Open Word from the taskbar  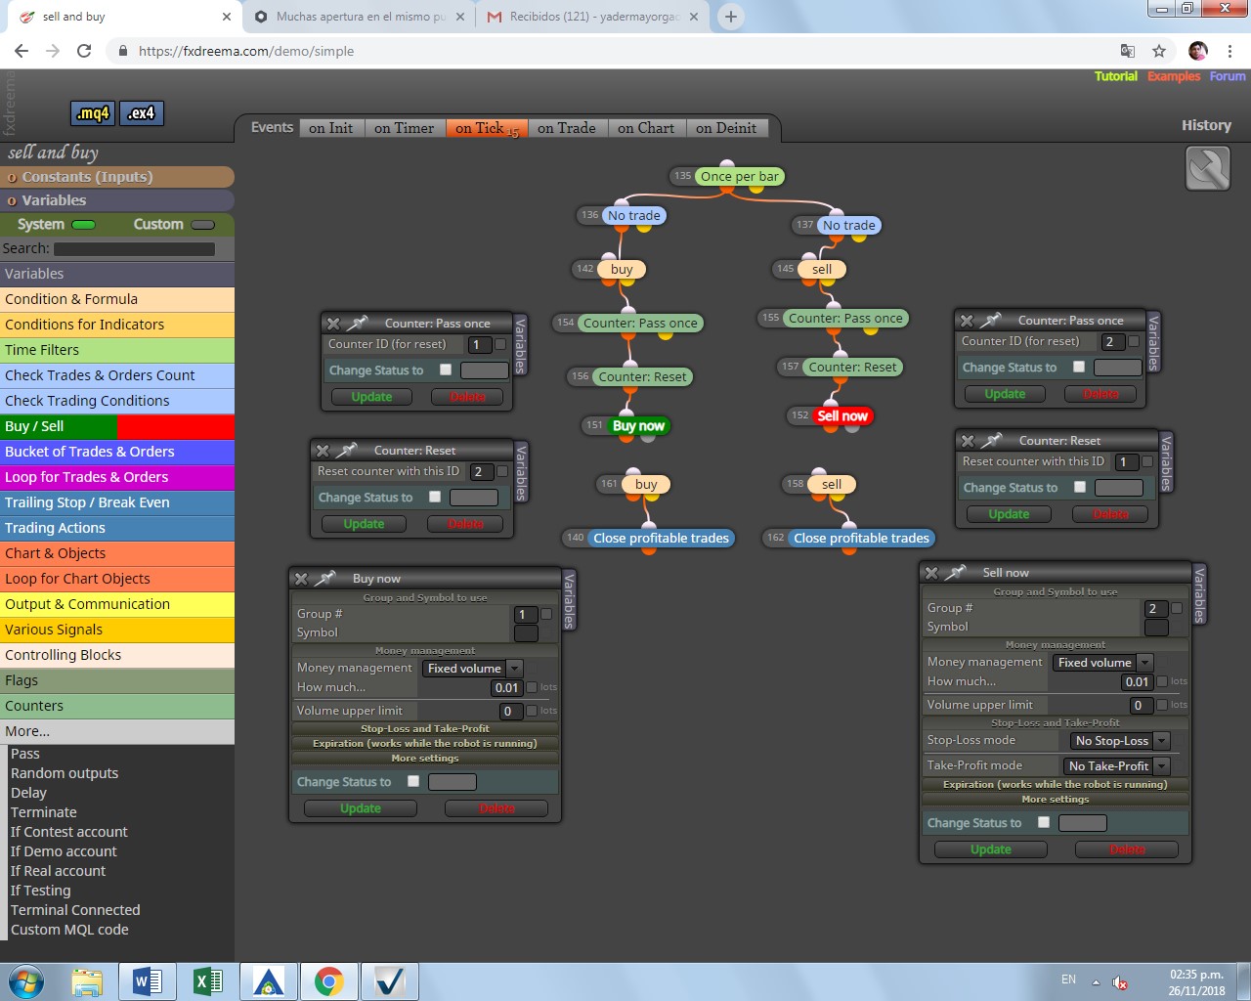click(148, 981)
